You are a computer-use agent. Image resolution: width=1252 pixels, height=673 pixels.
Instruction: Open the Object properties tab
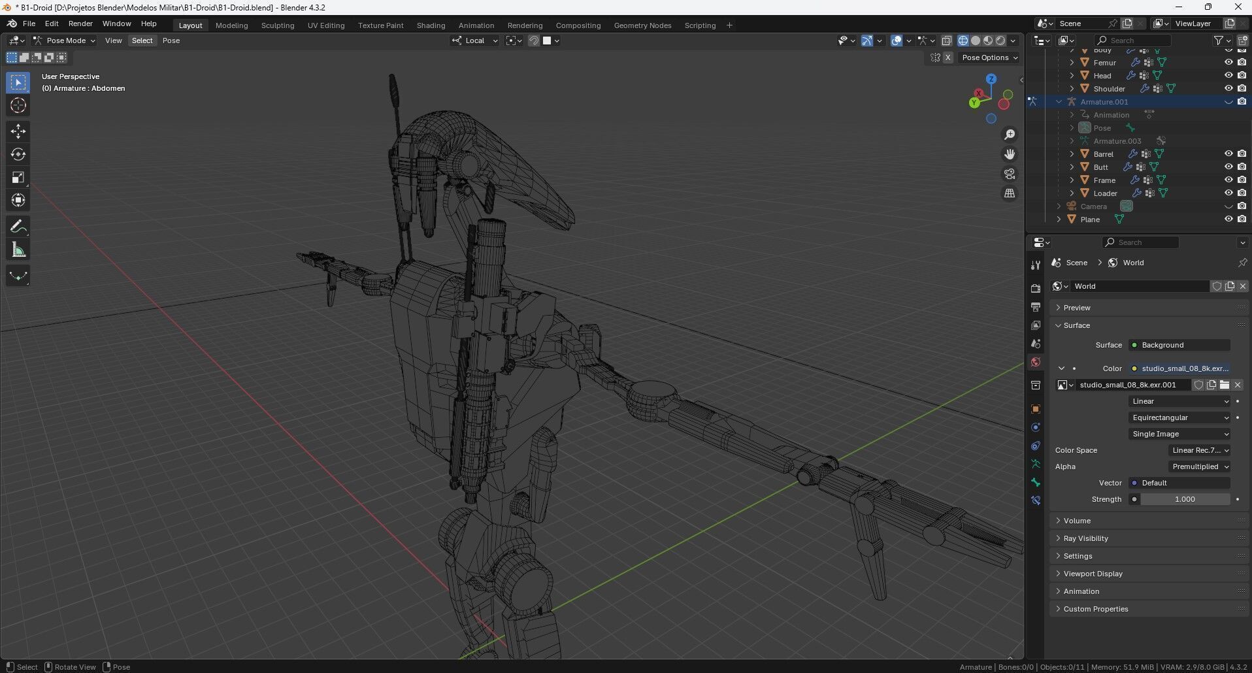tap(1035, 409)
